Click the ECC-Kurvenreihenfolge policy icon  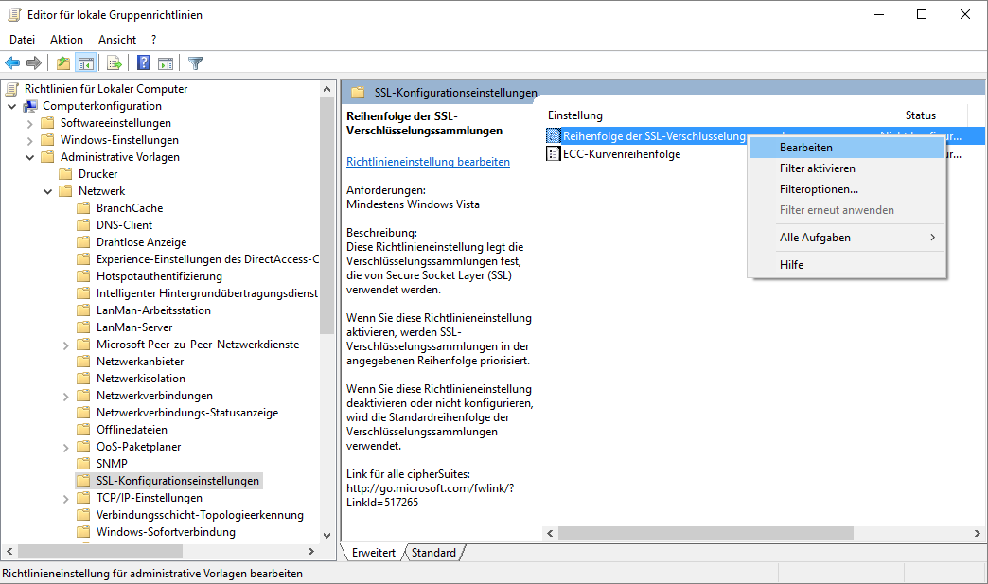[554, 154]
